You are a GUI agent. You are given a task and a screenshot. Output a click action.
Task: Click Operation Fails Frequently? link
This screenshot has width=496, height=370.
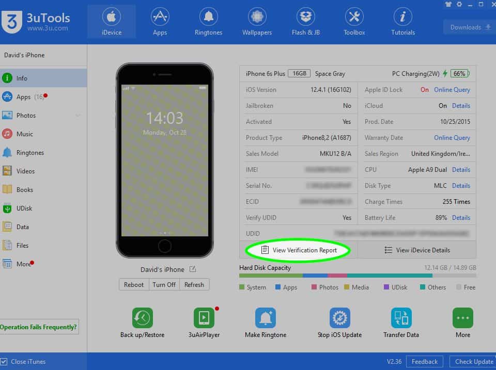(x=38, y=327)
